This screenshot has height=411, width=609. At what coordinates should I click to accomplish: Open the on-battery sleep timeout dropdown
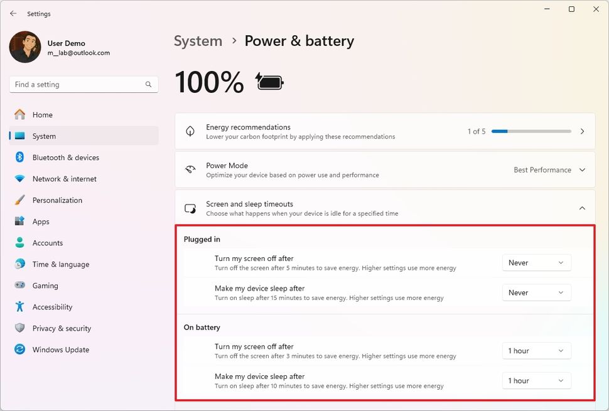pyautogui.click(x=536, y=380)
